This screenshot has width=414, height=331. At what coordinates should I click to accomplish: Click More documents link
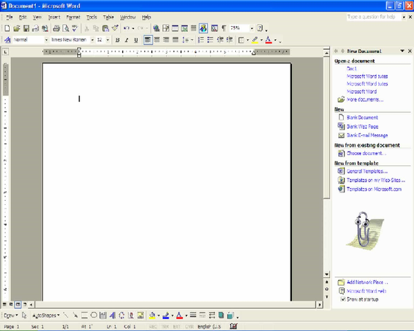[x=365, y=99]
